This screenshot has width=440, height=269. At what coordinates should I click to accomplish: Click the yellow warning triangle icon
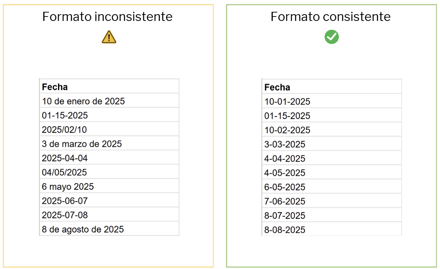(109, 37)
